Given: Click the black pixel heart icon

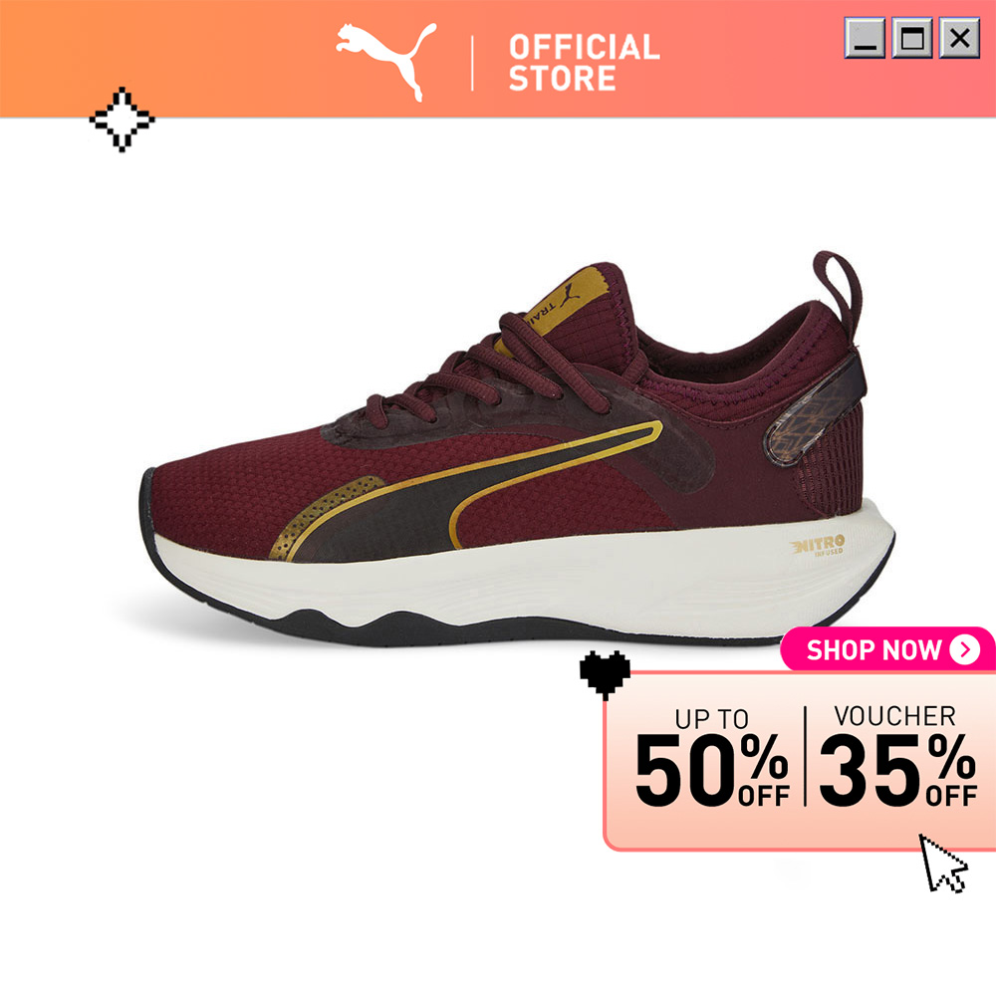Looking at the screenshot, I should coord(605,674).
